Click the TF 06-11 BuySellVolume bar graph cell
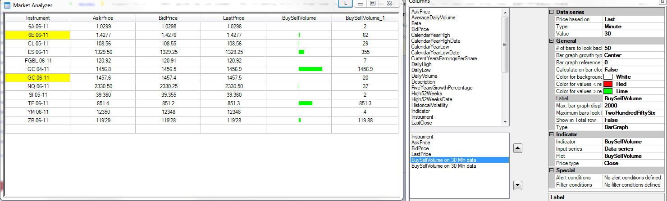 coord(299,103)
